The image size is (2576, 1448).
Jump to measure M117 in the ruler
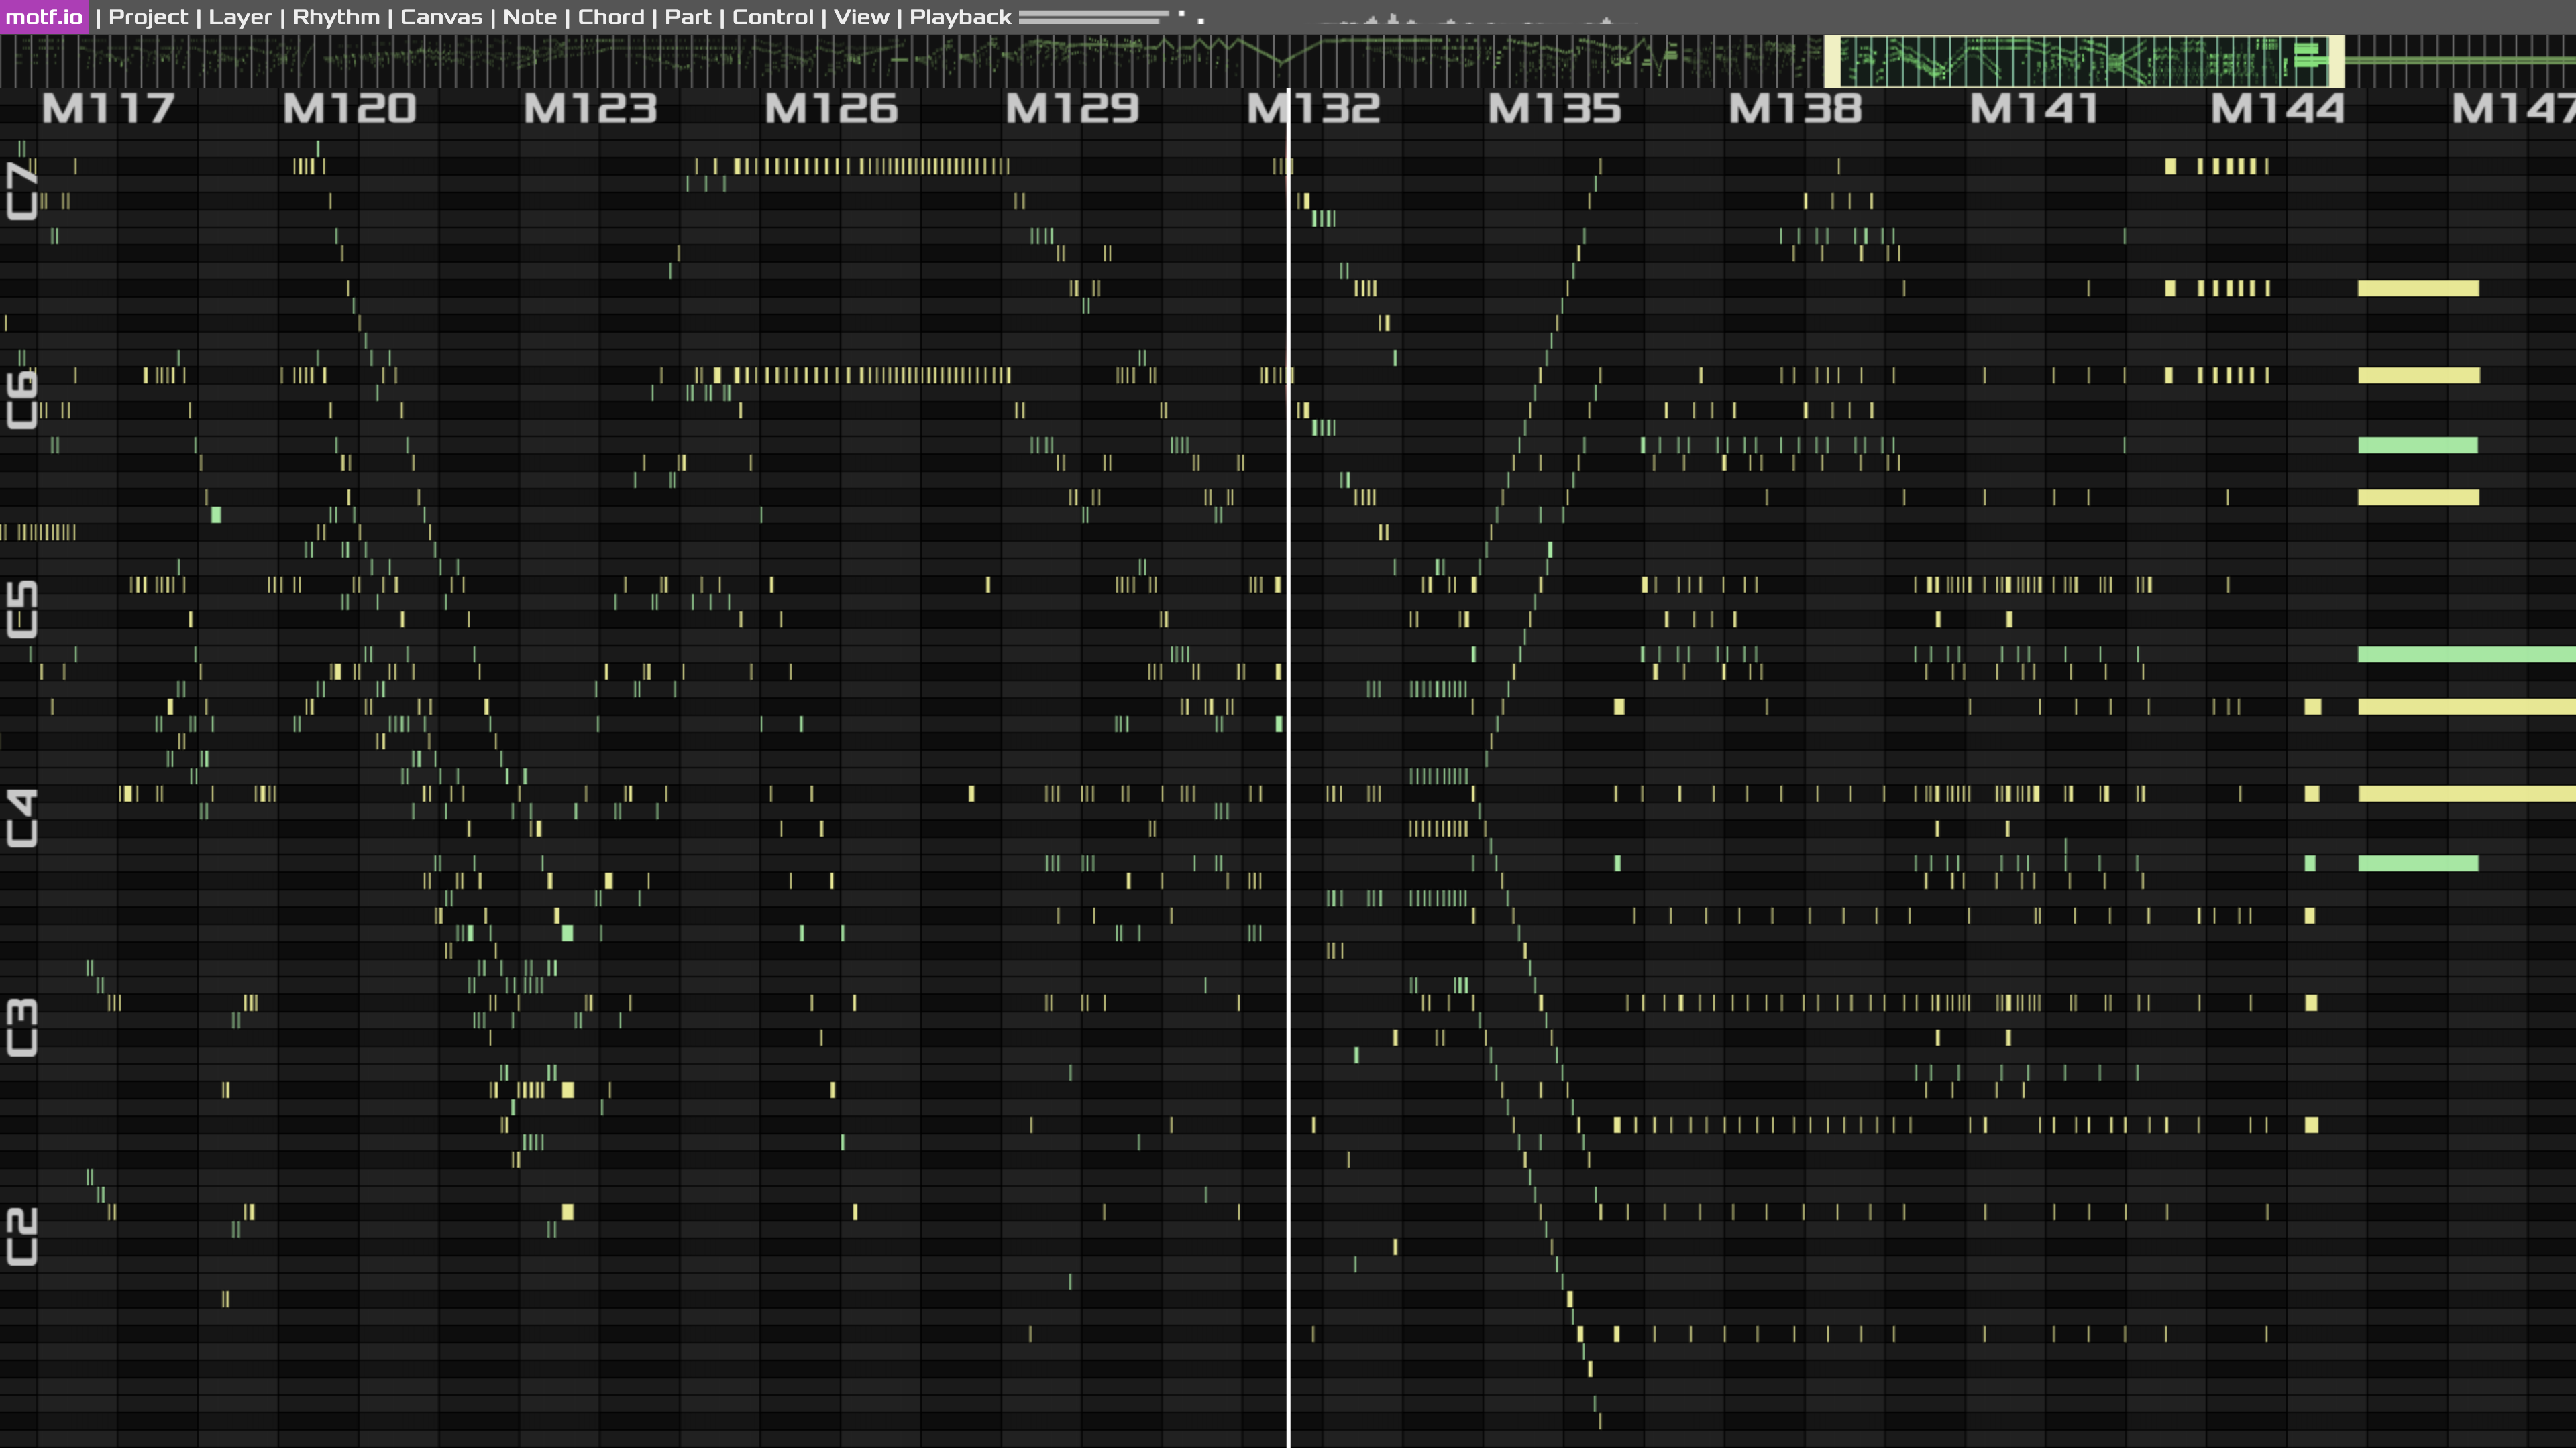108,109
